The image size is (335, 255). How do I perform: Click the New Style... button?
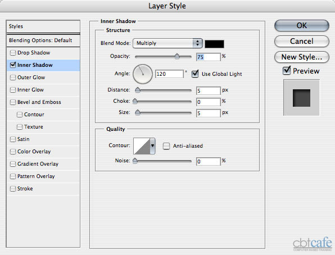point(302,57)
